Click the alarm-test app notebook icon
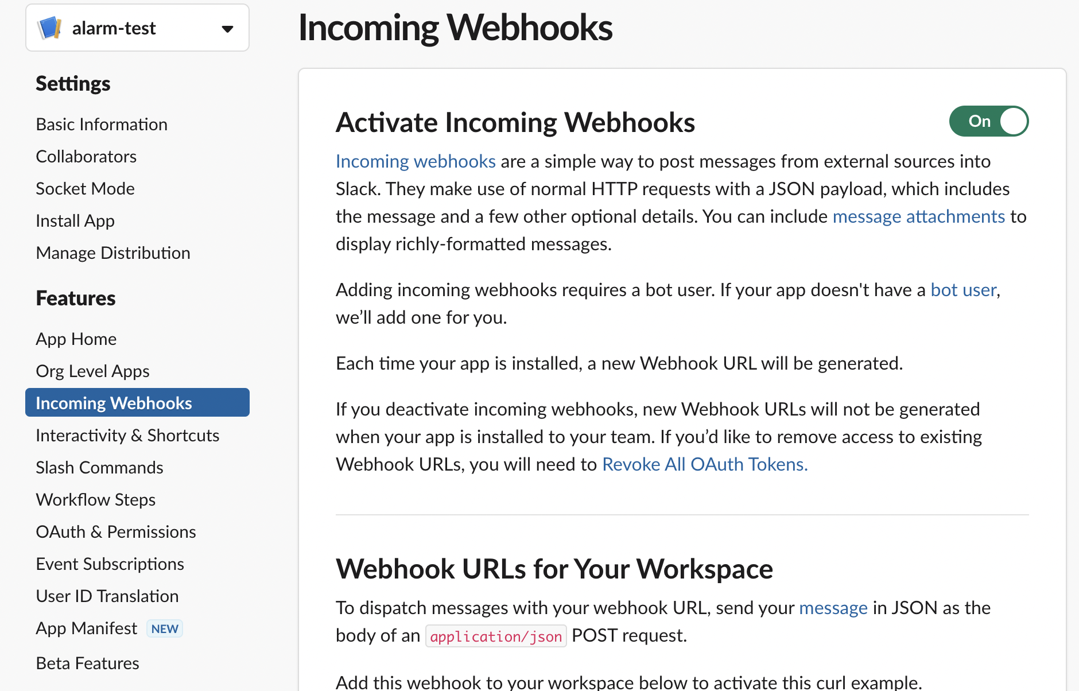This screenshot has height=691, width=1079. tap(49, 28)
